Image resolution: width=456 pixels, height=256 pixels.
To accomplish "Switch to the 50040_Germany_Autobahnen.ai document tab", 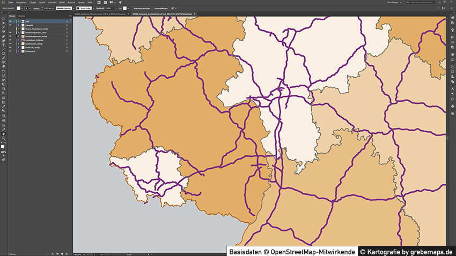I will (161, 13).
